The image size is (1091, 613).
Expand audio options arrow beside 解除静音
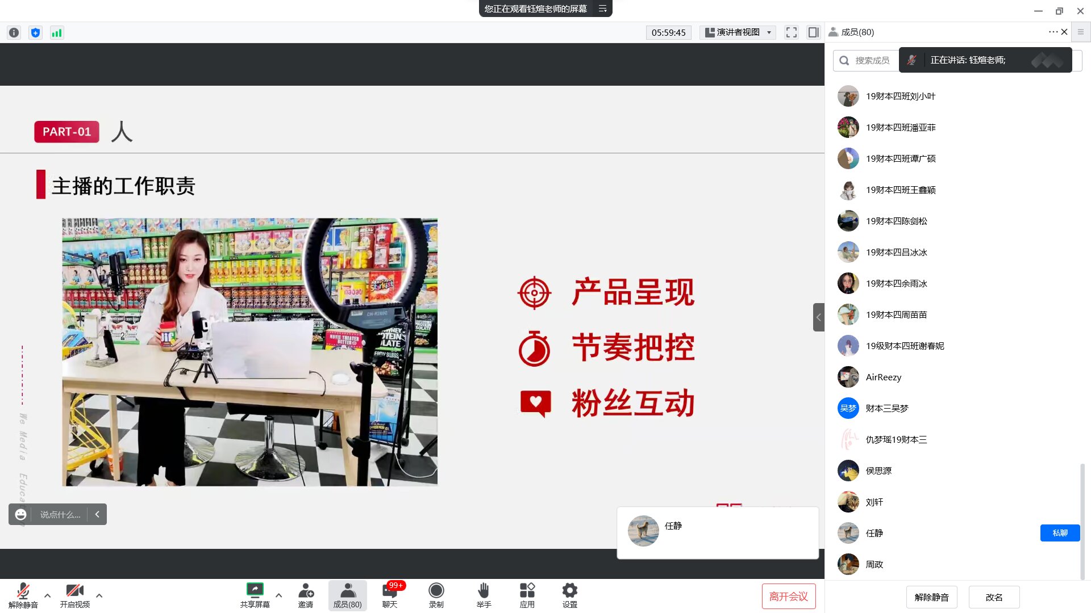coord(47,595)
